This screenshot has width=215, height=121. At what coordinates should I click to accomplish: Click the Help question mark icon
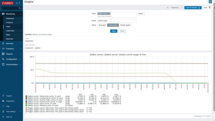point(3,106)
